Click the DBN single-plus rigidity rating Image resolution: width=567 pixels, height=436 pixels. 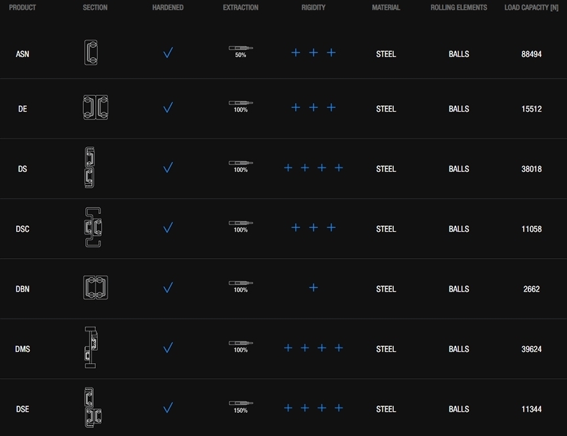pos(314,288)
